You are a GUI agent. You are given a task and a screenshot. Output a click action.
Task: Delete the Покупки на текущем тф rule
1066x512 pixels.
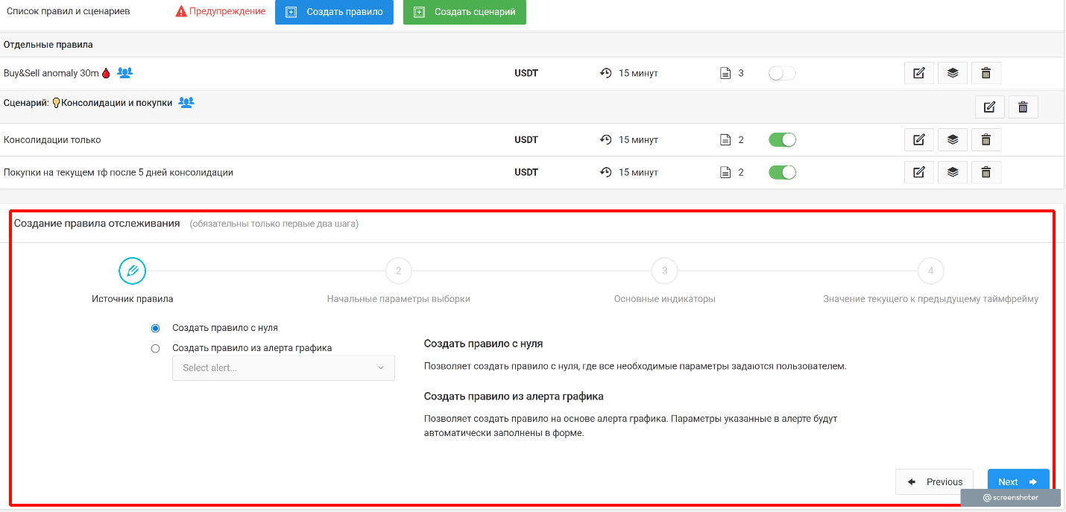985,172
